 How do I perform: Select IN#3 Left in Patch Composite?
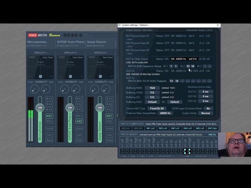click(x=175, y=128)
